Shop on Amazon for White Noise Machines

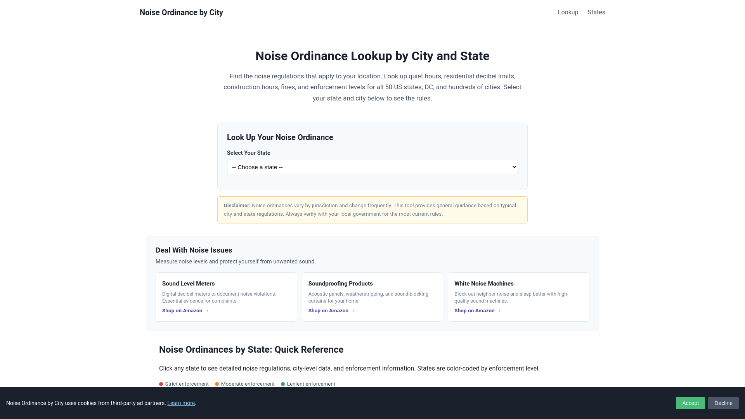477,311
